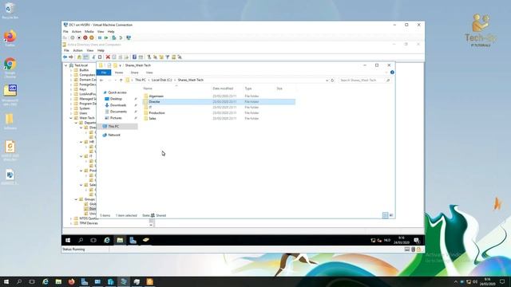This screenshot has width=511, height=287.
Task: Click the address bar refresh icon
Action: coord(332,81)
